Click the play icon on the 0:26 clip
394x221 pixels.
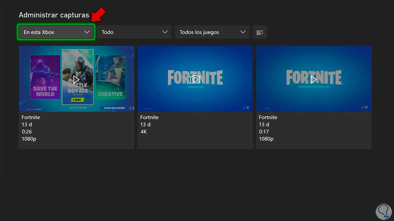pyautogui.click(x=77, y=79)
